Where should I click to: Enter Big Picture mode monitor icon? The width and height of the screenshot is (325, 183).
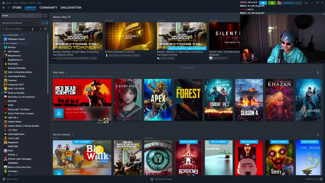(306, 3)
